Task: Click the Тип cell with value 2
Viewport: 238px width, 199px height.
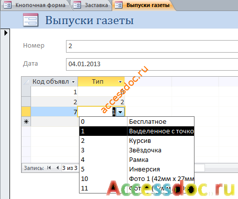Action: coord(101,102)
